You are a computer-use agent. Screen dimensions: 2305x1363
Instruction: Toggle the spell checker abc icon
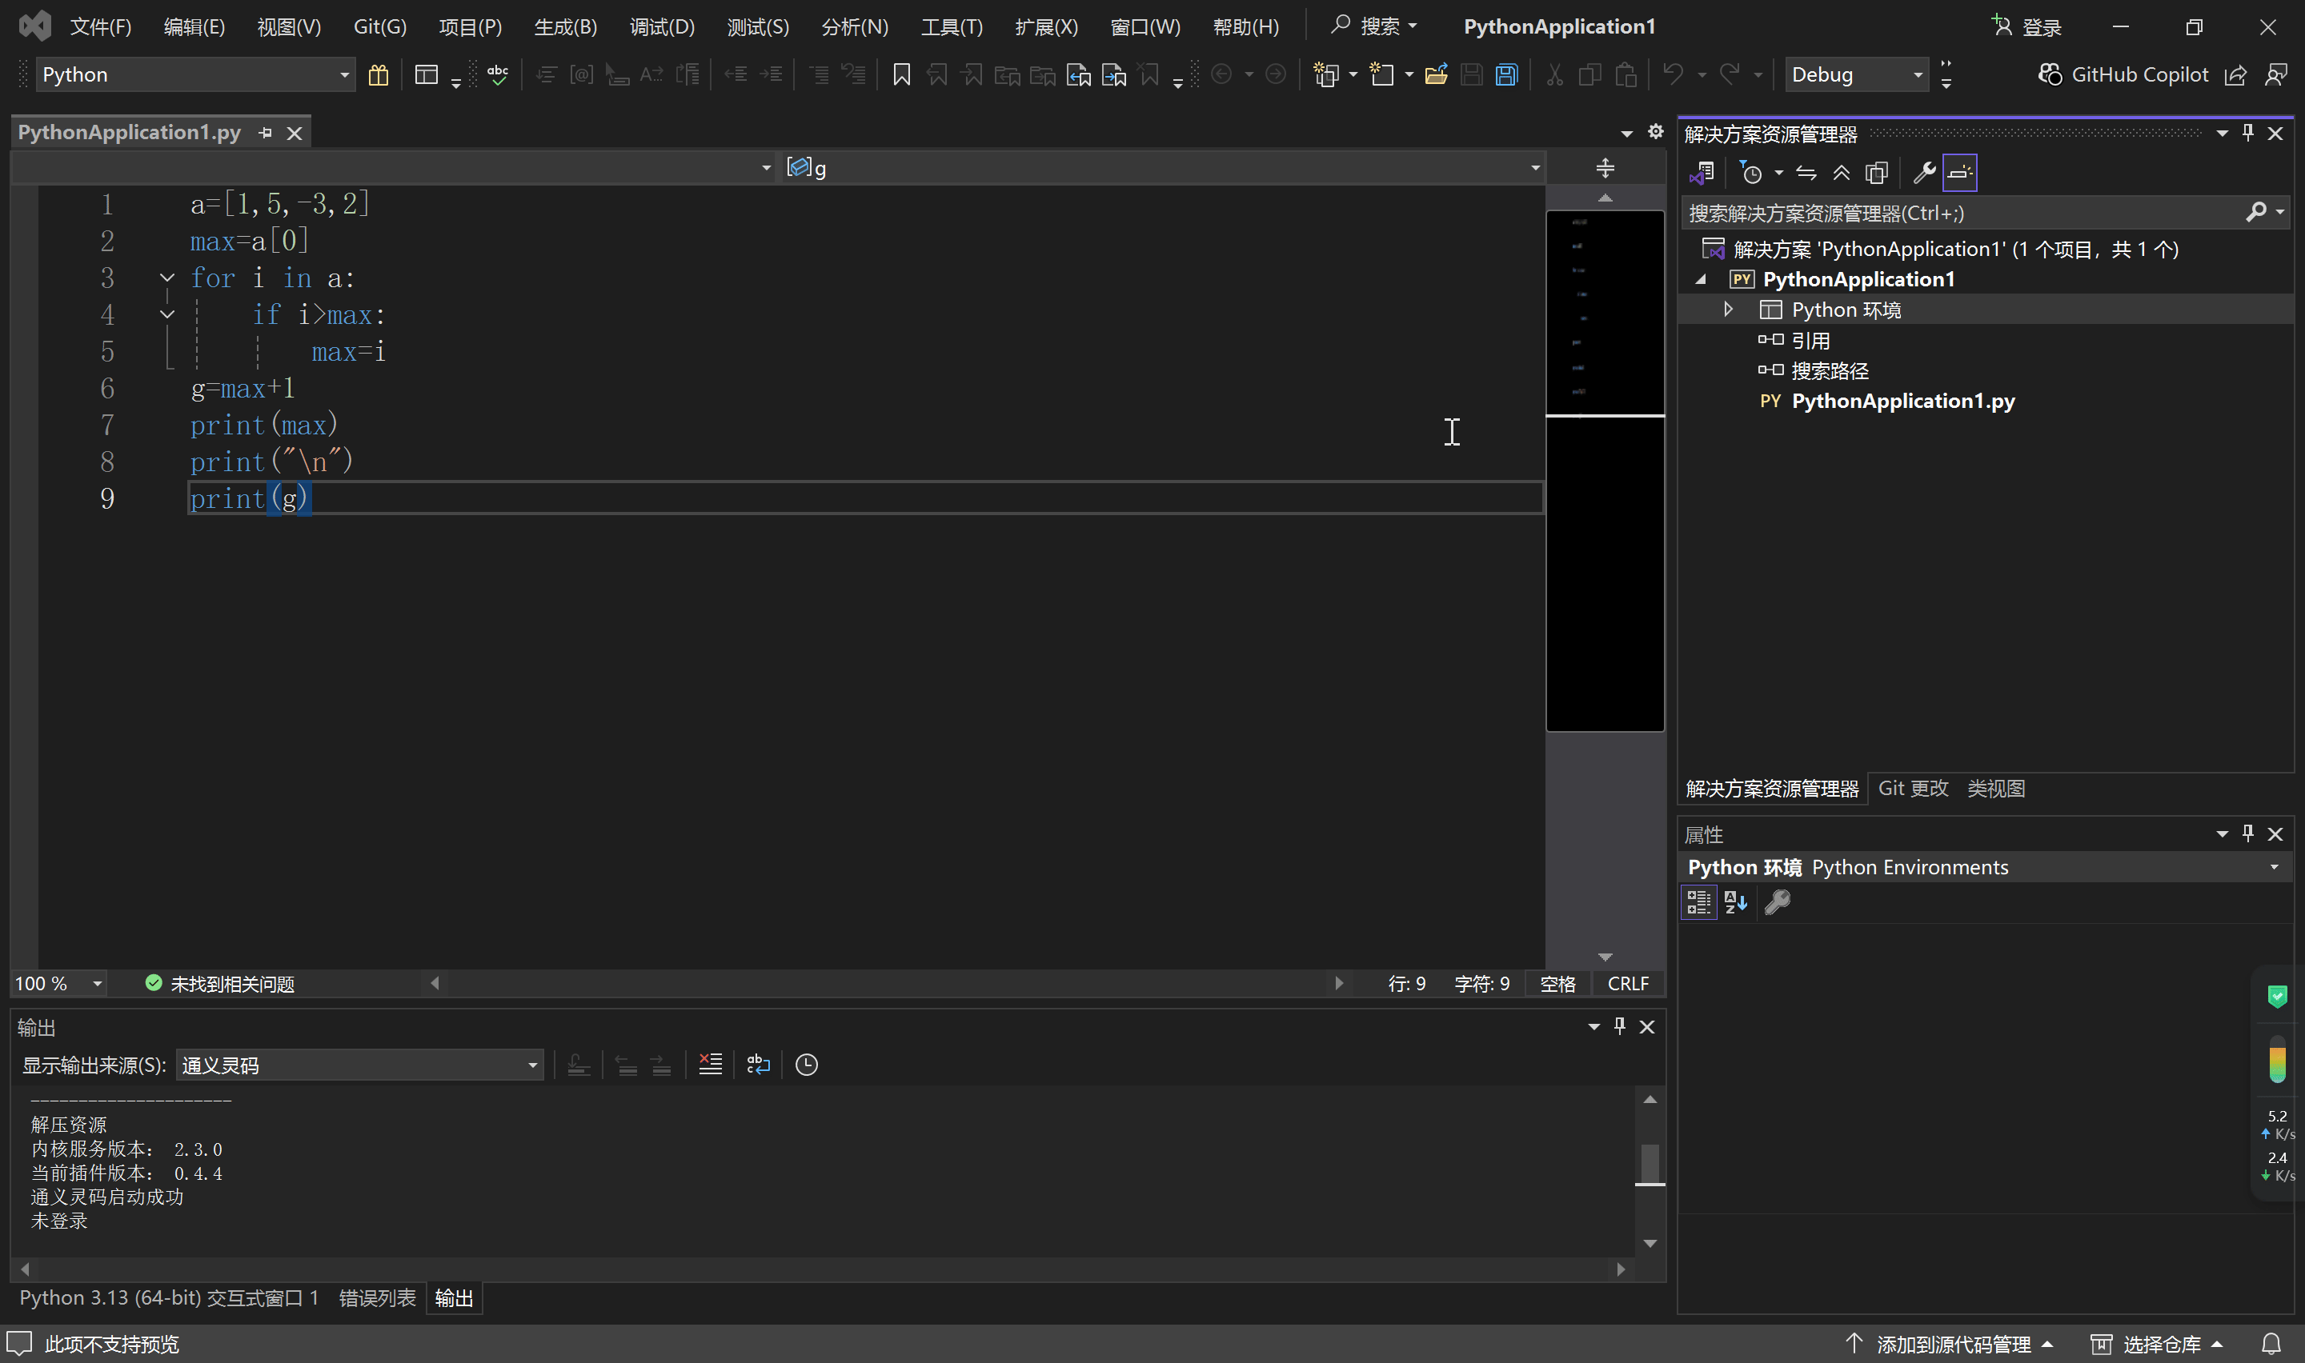(497, 74)
